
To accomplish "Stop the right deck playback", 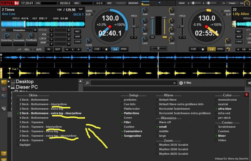I will pos(203,49).
